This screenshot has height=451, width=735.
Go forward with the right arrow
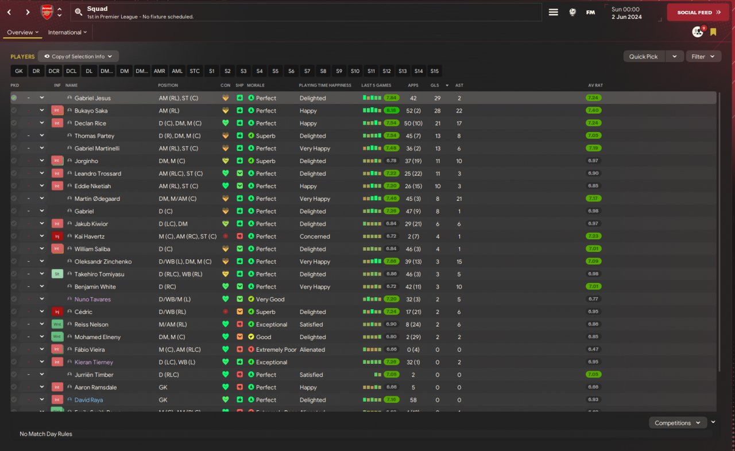[x=28, y=12]
